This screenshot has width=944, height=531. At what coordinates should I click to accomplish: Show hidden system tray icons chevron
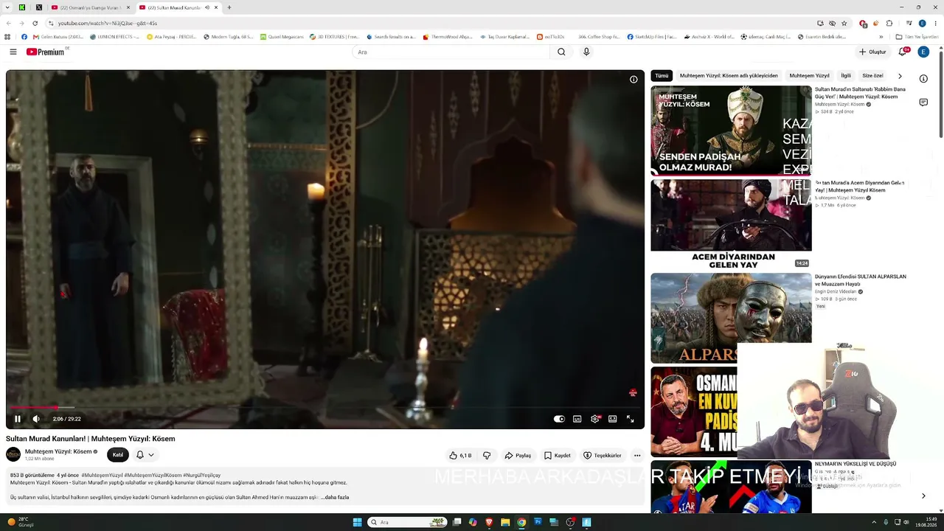pos(875,522)
